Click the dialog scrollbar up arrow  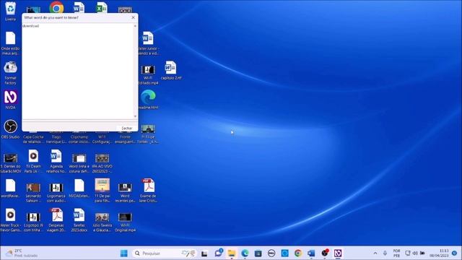(135, 26)
